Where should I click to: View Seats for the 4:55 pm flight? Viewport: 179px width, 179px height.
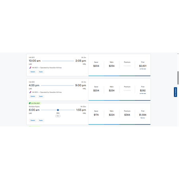41,96
